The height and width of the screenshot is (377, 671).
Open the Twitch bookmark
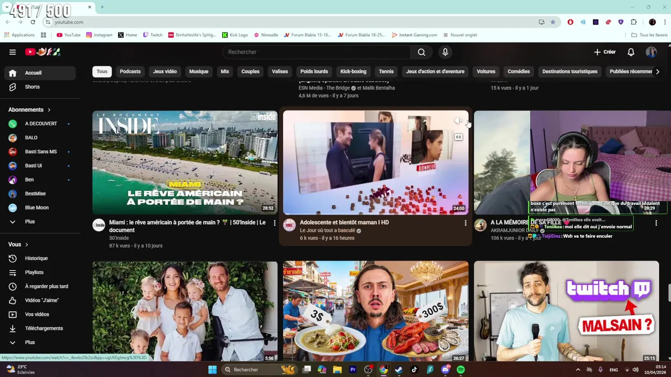[153, 35]
